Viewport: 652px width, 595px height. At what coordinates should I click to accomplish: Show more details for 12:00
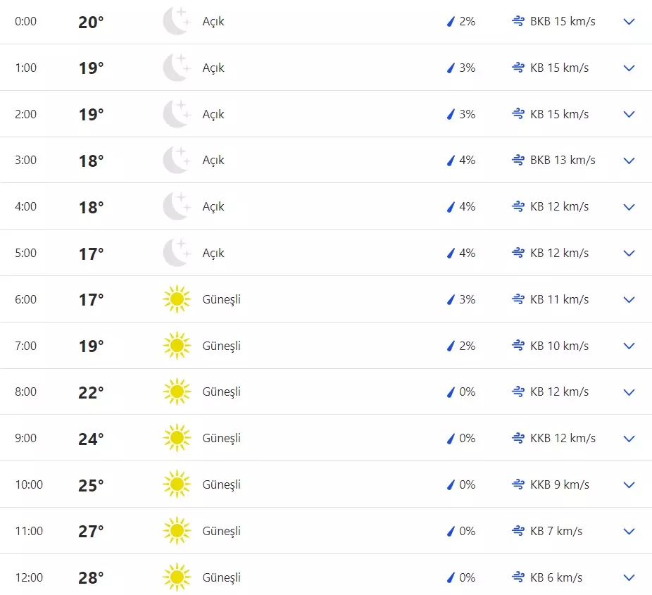coord(629,577)
